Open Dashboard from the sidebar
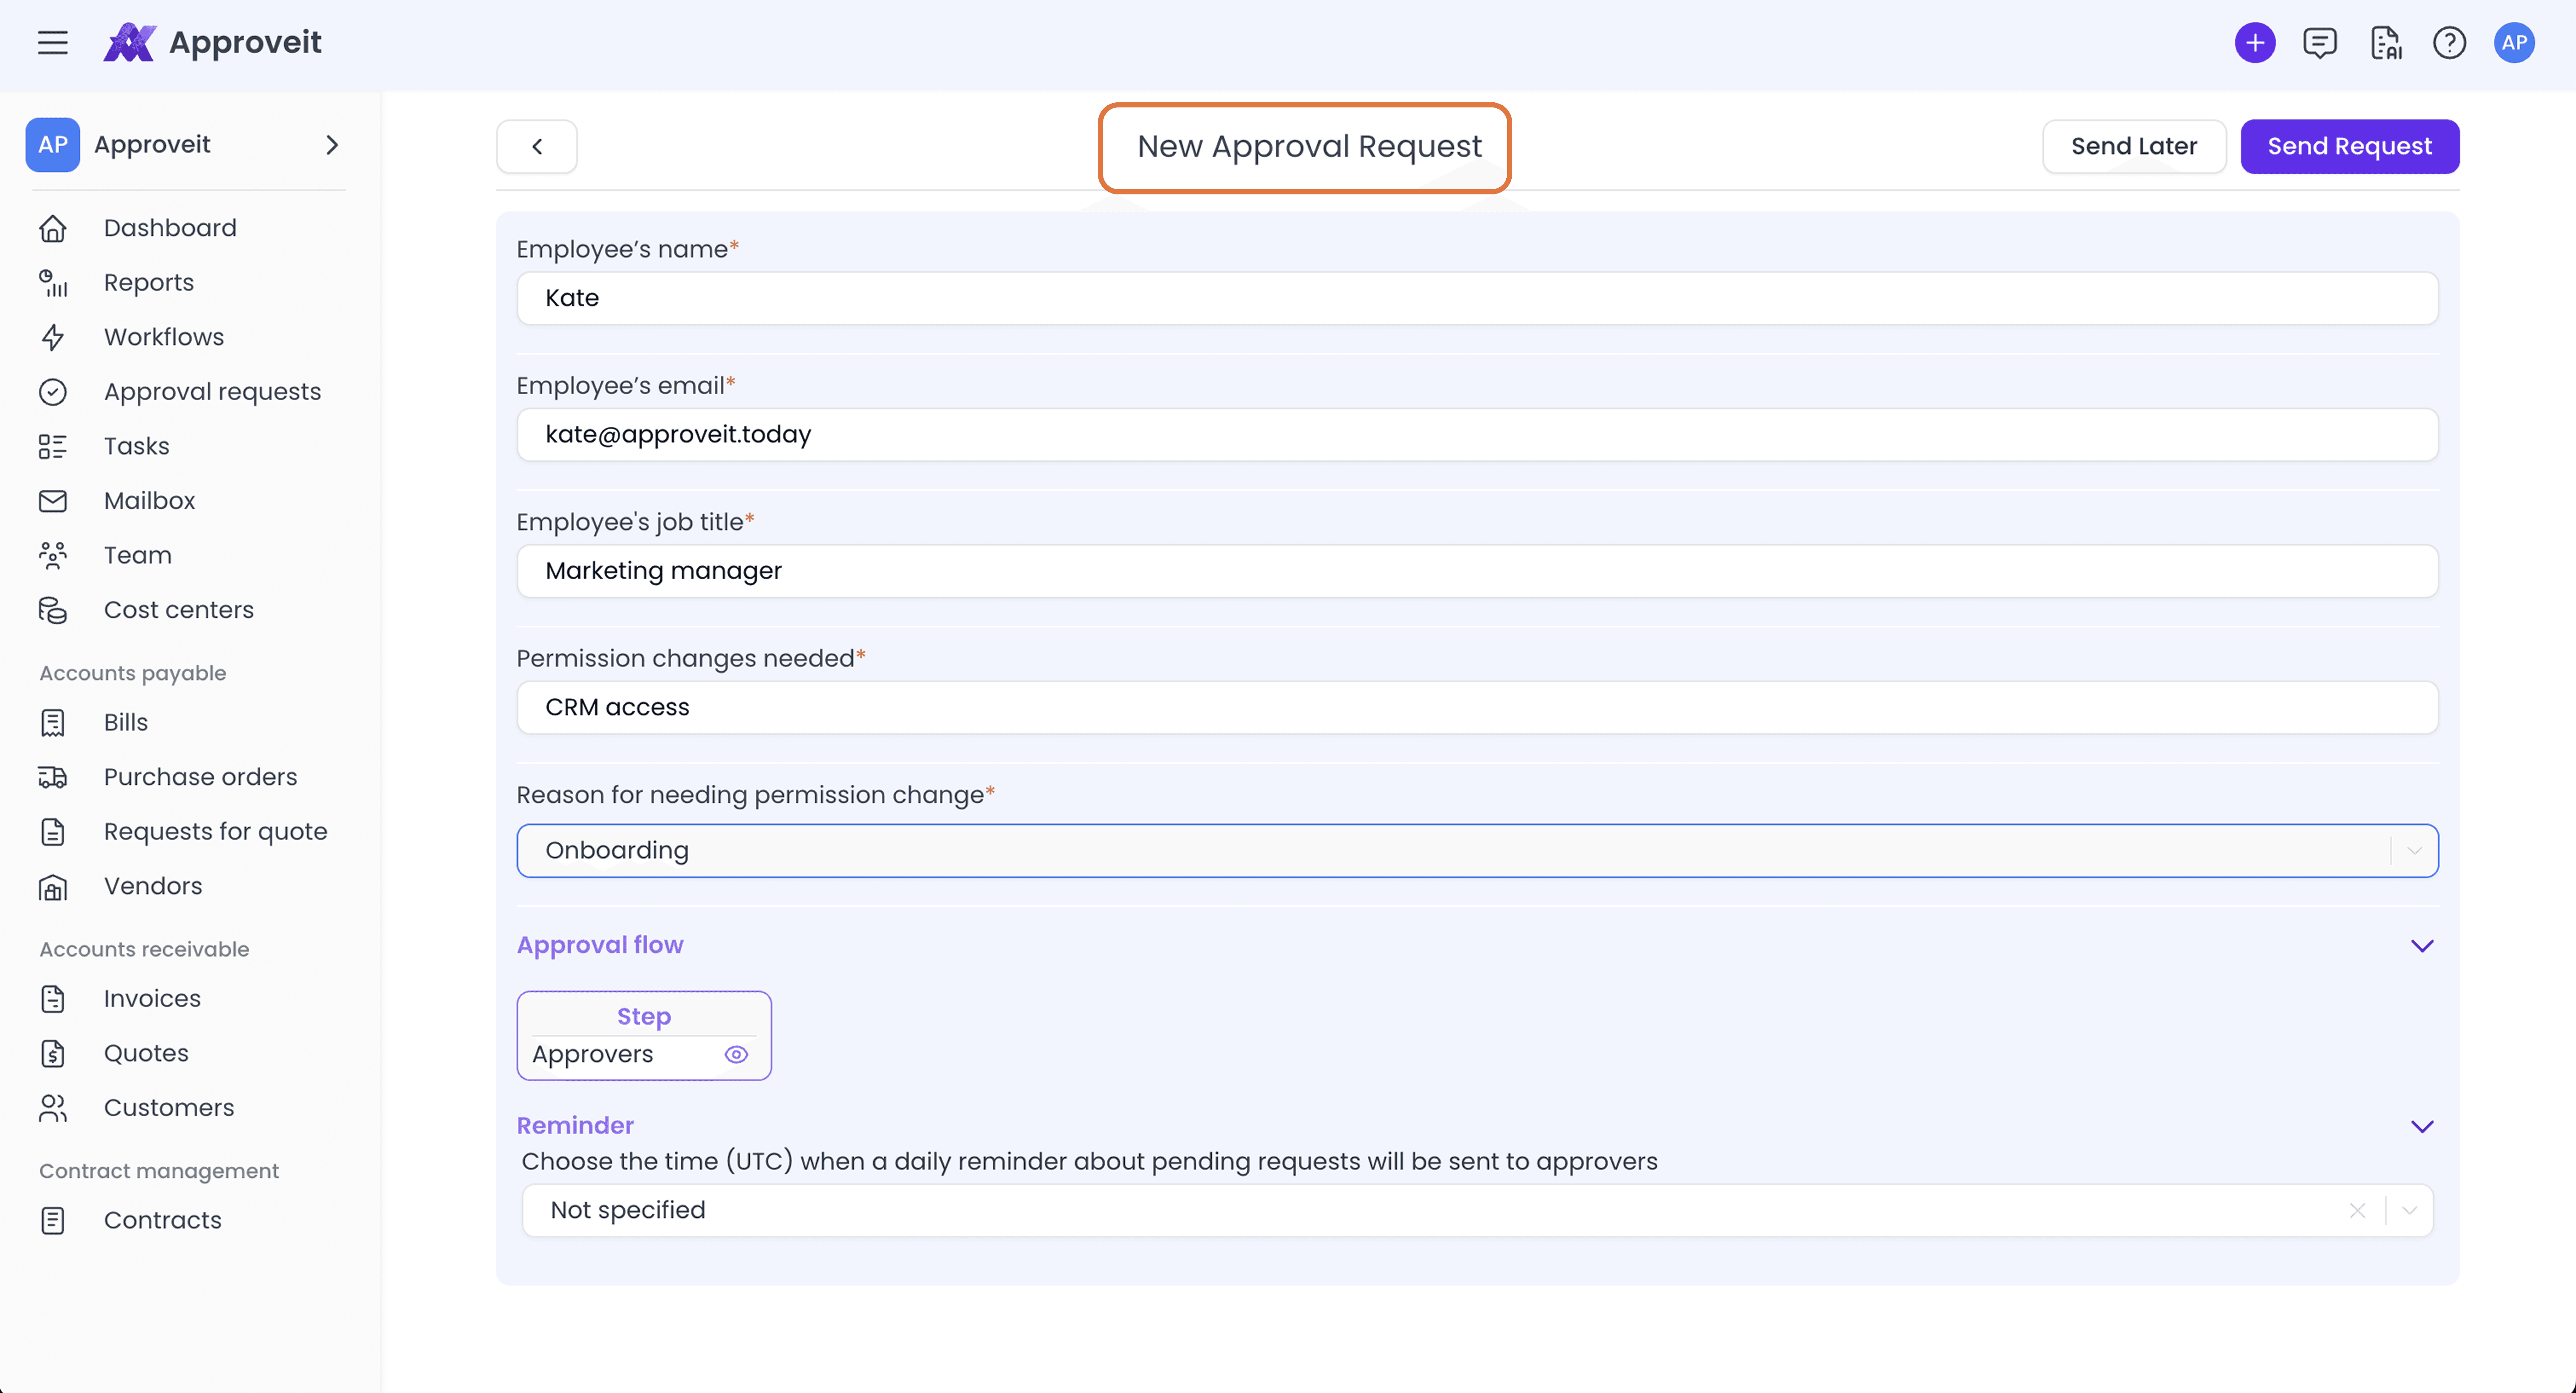Screen dimensions: 2576x1393 [170, 229]
